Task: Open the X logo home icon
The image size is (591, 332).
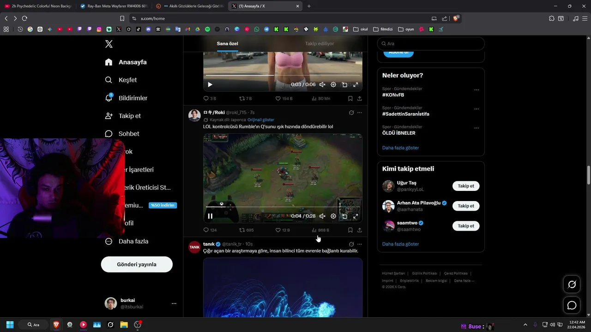Action: [109, 44]
